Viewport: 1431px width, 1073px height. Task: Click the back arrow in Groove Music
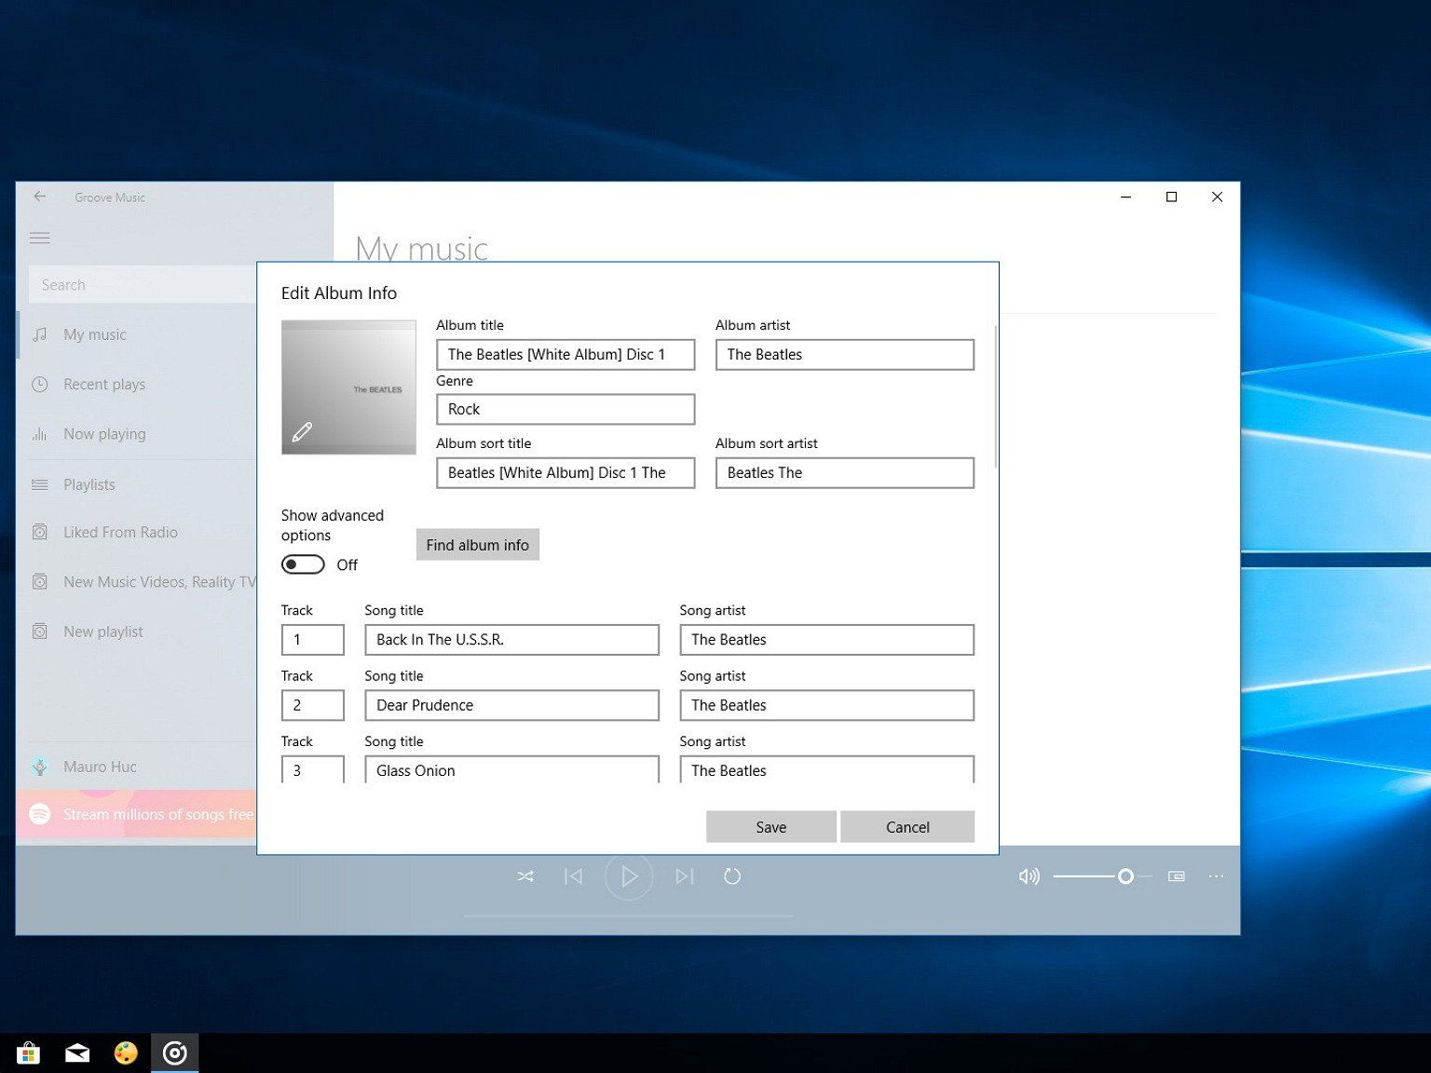coord(40,197)
